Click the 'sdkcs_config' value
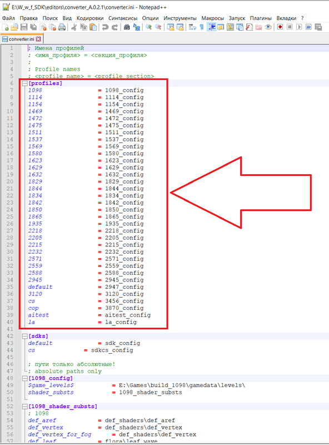Image resolution: width=329 pixels, height=445 pixels. tap(112, 350)
